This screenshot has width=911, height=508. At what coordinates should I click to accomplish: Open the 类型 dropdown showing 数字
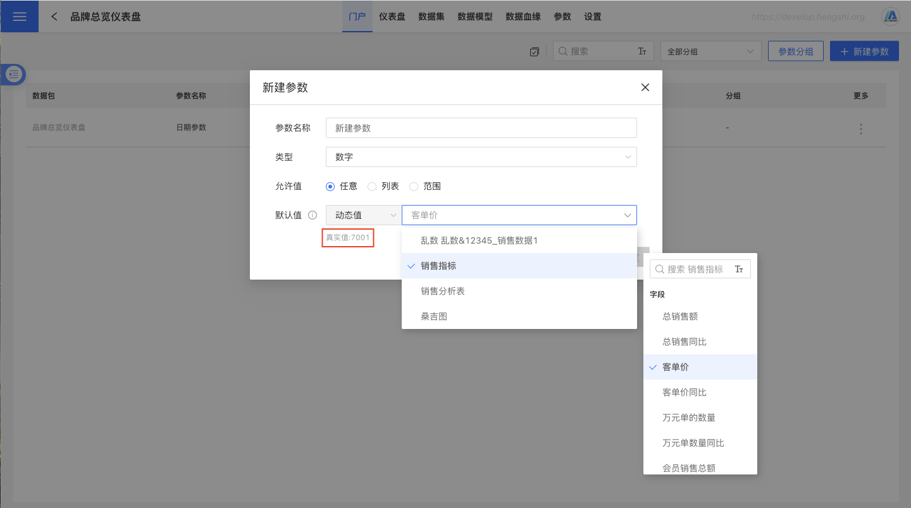pos(481,157)
